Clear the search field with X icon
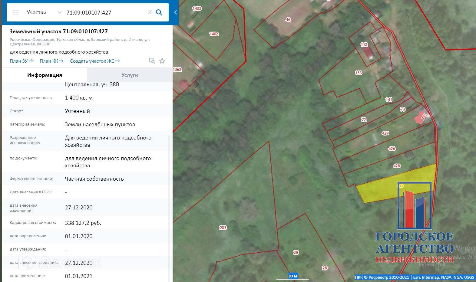 click(150, 12)
